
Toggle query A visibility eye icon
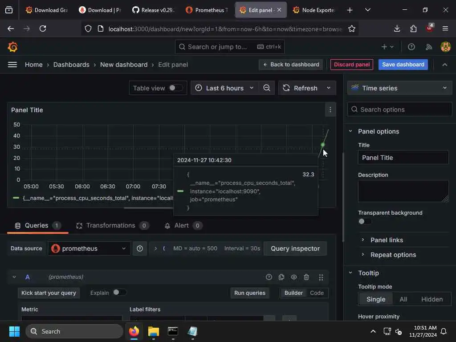tap(294, 277)
